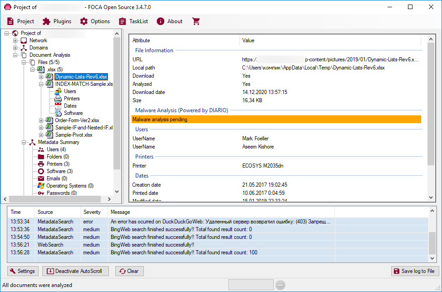The width and height of the screenshot is (442, 292).
Task: Click the Document Analysis icon in the tree
Action: coord(24,55)
